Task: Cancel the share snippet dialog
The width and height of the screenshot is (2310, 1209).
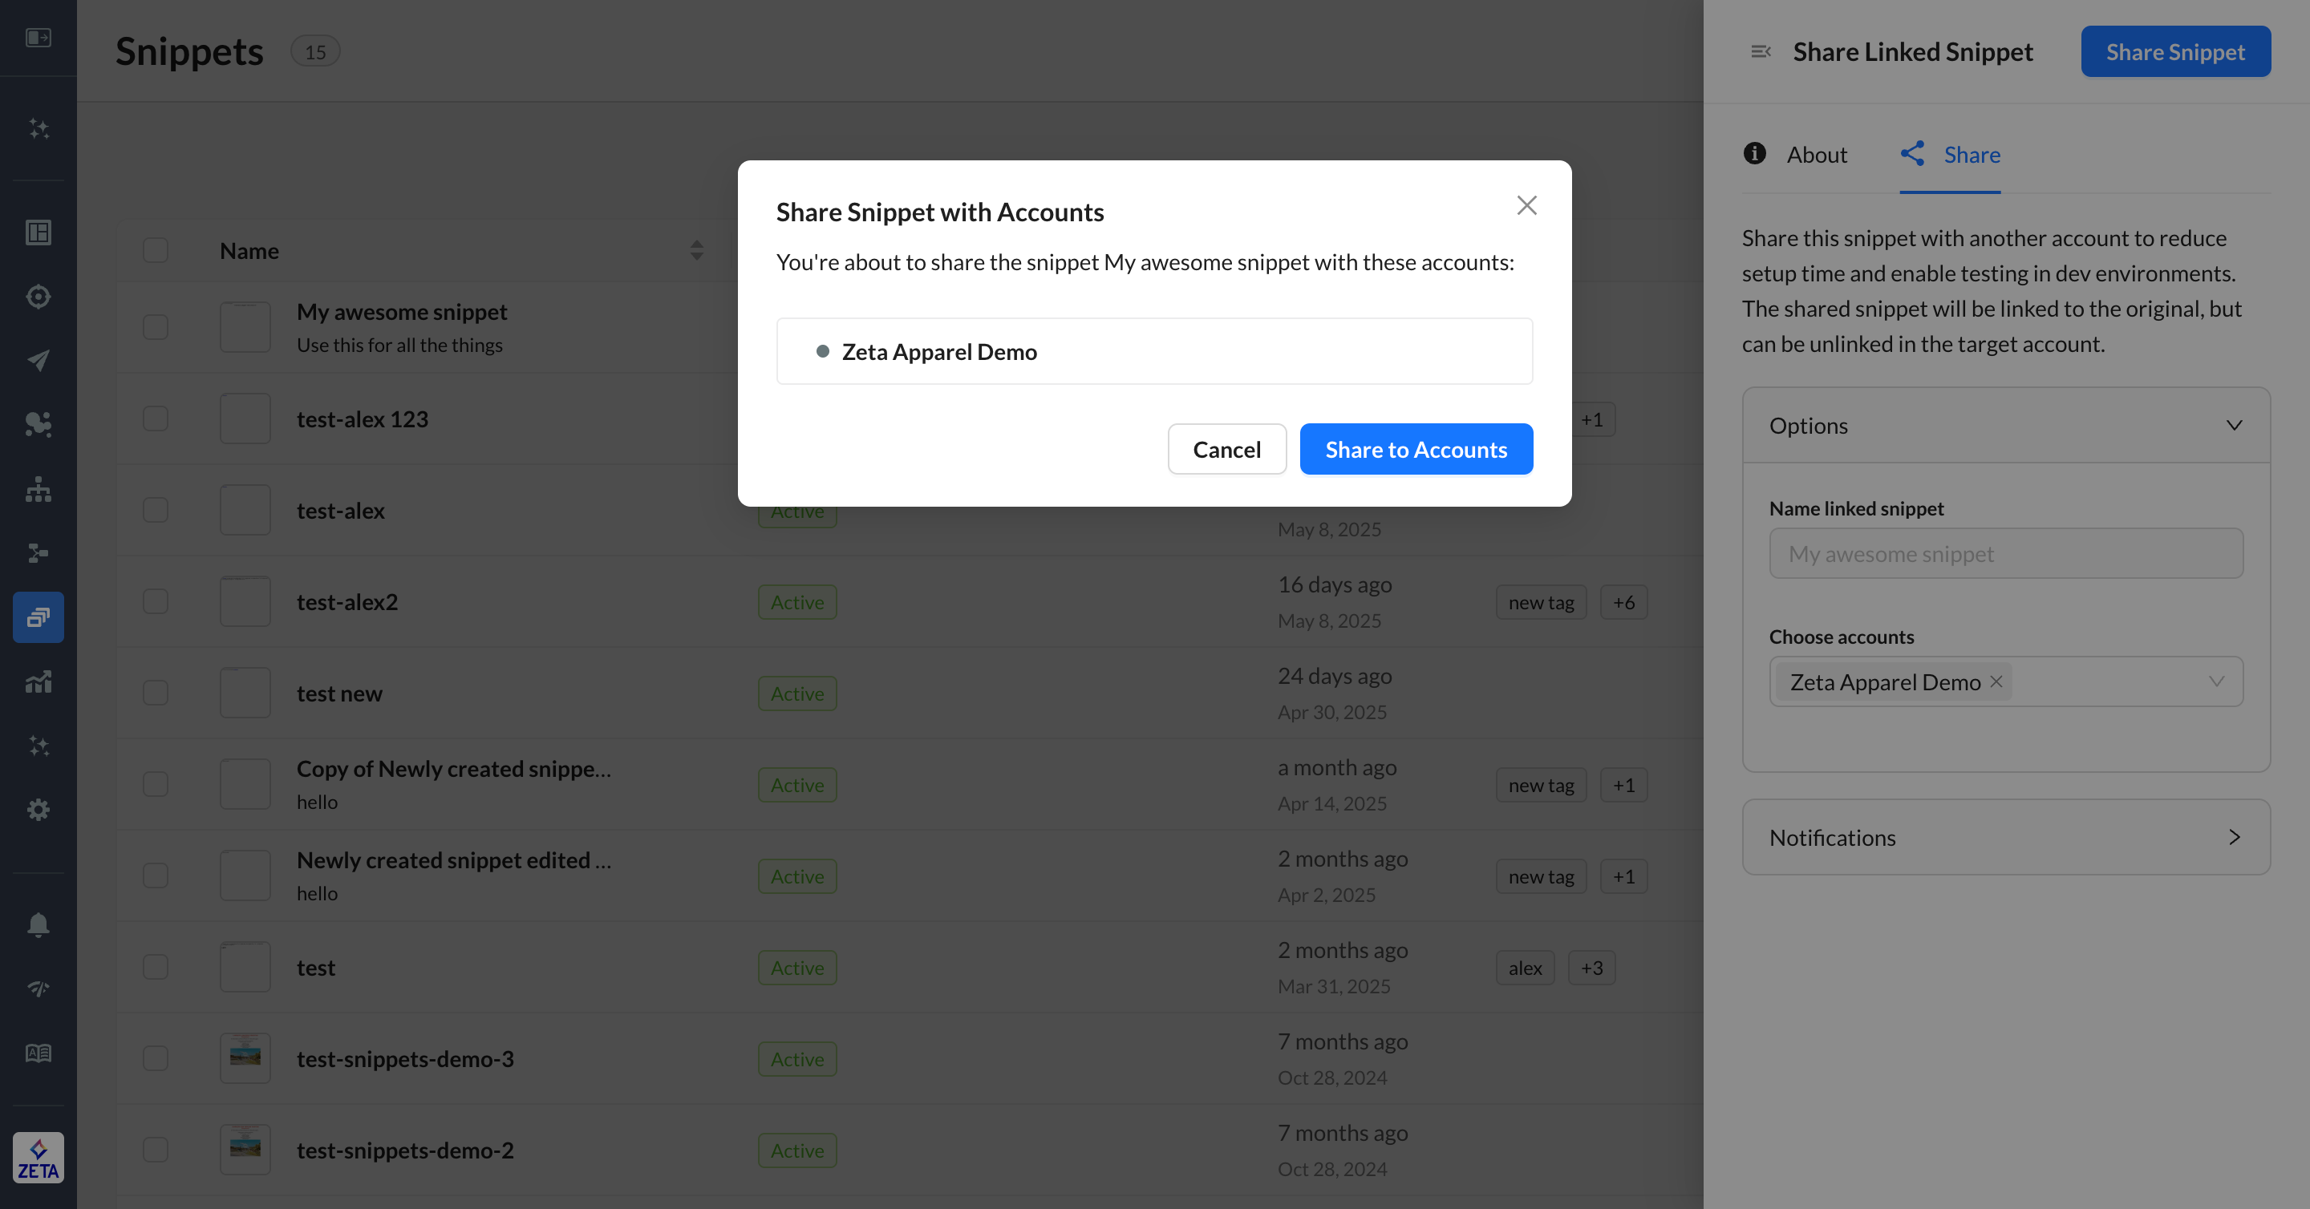Action: 1226,449
